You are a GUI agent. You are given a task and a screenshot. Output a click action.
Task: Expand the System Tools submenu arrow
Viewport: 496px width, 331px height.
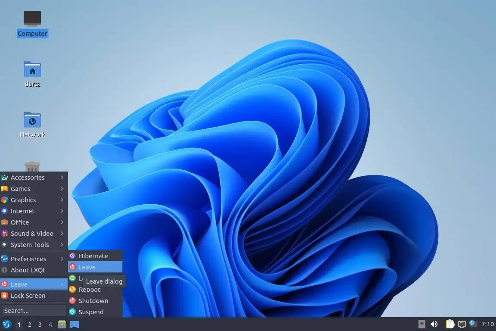click(x=62, y=244)
